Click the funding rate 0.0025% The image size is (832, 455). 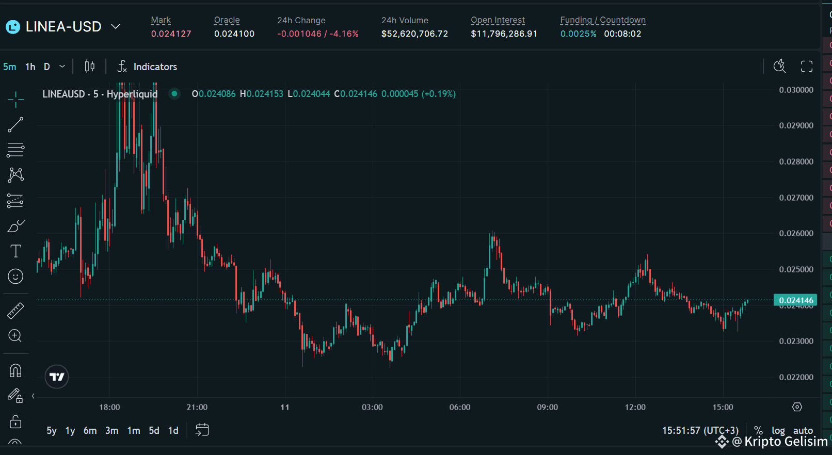[579, 34]
